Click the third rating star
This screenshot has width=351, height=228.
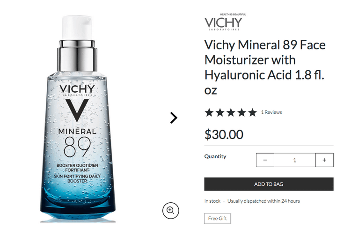(x=231, y=112)
